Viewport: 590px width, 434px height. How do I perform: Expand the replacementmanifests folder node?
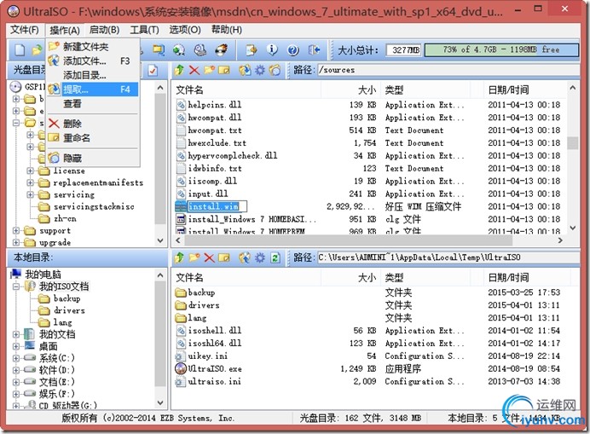click(x=30, y=183)
